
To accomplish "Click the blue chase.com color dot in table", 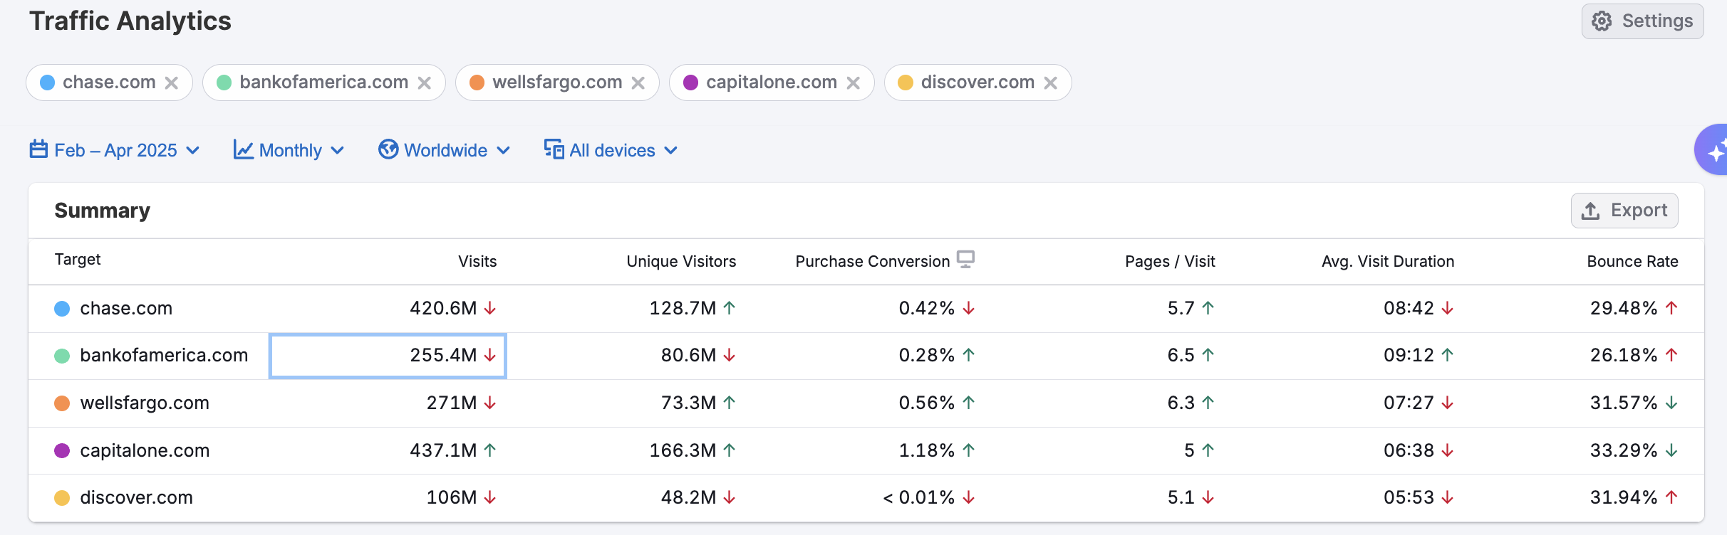I will tap(63, 309).
